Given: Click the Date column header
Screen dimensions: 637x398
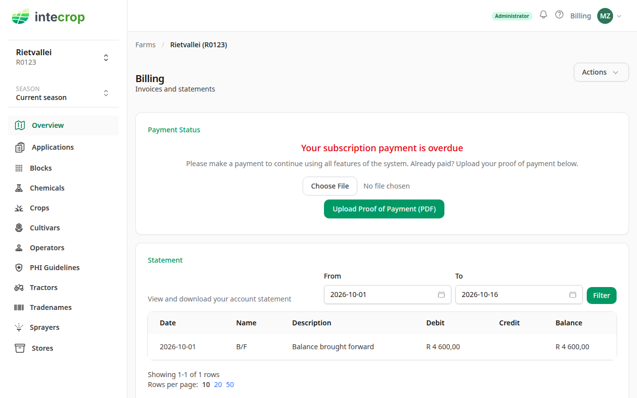Looking at the screenshot, I should tap(168, 323).
